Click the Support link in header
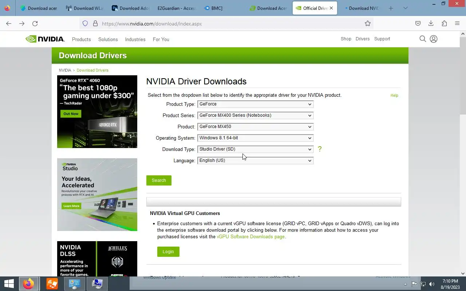The height and width of the screenshot is (291, 466). [382, 39]
